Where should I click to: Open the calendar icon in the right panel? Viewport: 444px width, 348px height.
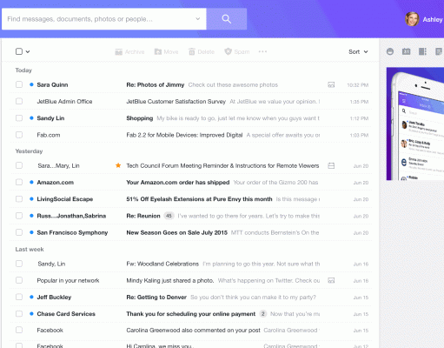click(406, 51)
